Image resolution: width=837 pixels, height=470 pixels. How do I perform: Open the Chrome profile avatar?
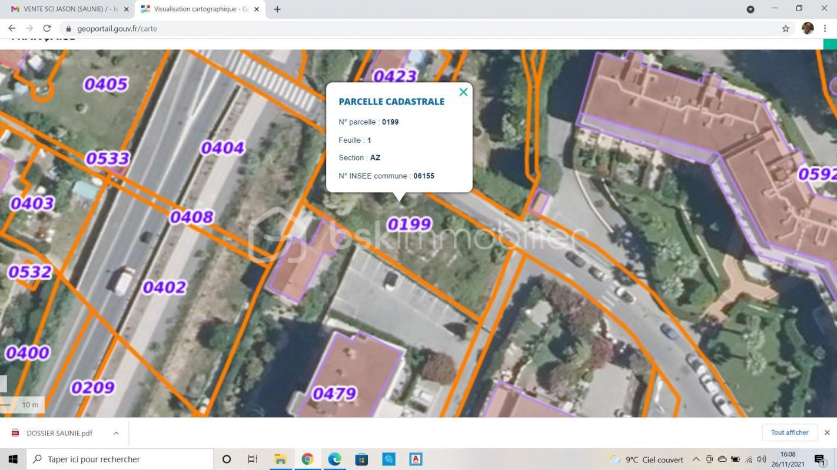point(808,28)
